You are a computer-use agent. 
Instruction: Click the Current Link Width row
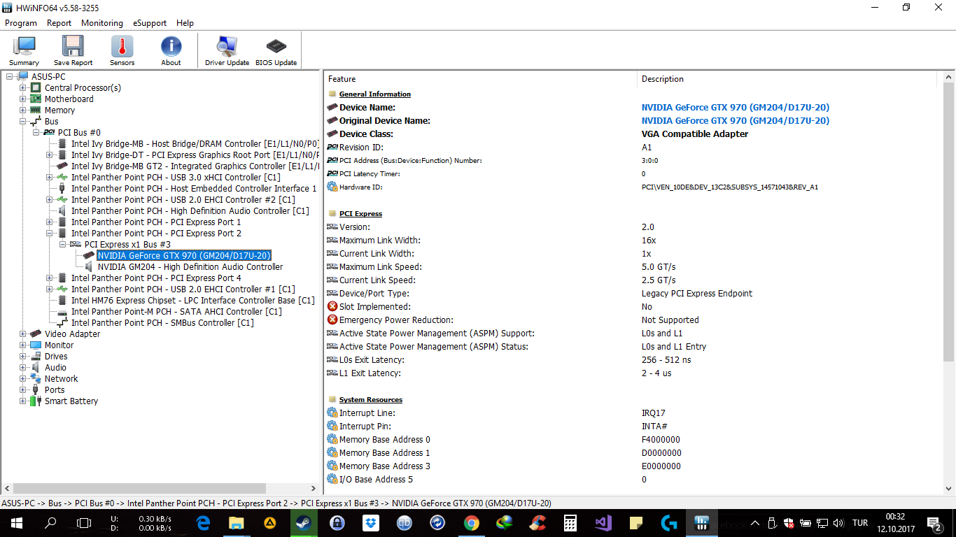[633, 254]
